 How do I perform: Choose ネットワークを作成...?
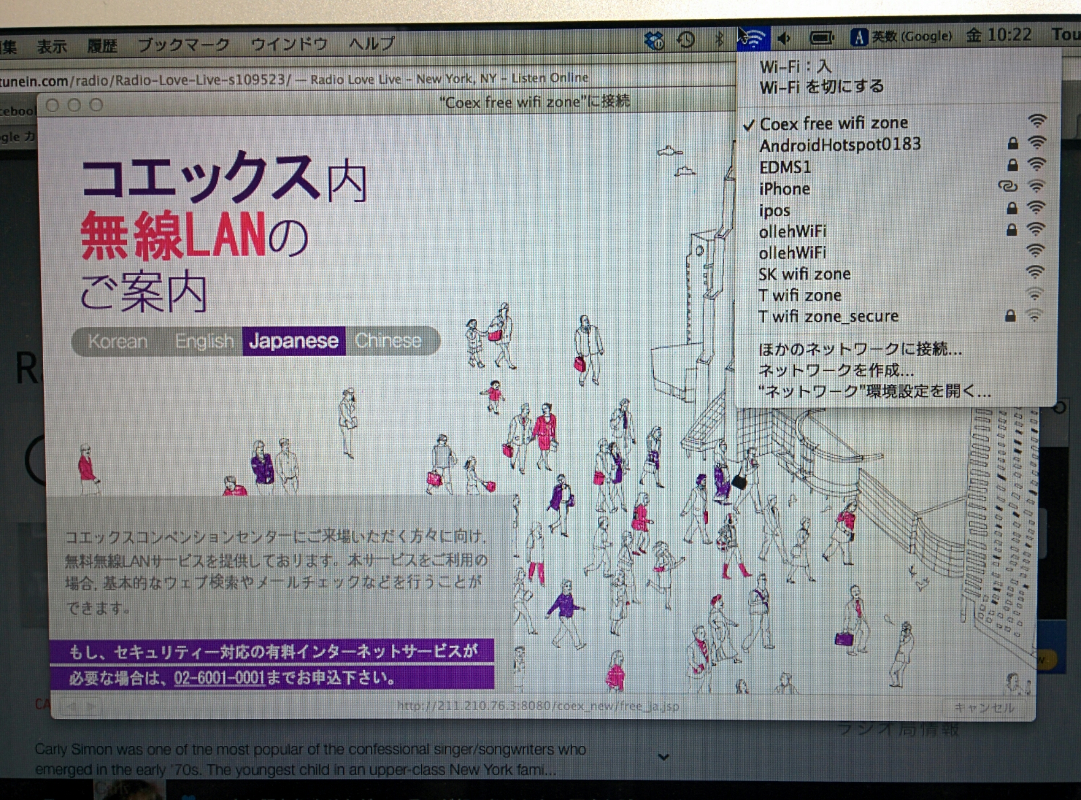pos(836,370)
